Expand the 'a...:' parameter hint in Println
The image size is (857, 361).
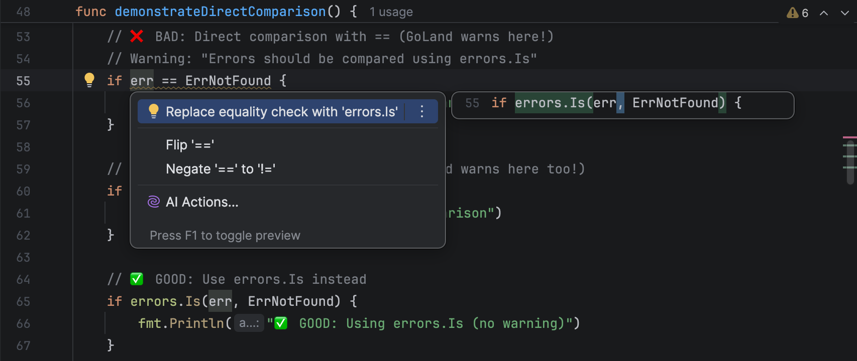[249, 323]
